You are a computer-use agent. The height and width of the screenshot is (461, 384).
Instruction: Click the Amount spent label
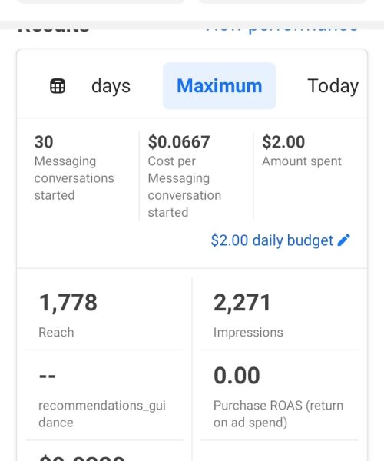[302, 161]
